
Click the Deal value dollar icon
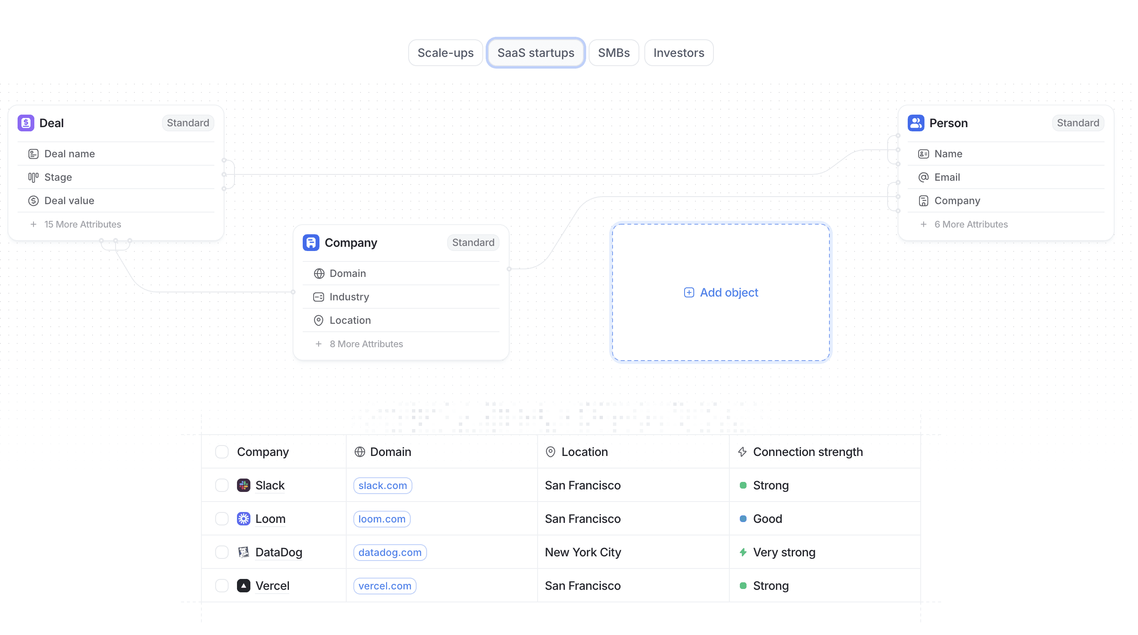pyautogui.click(x=33, y=200)
